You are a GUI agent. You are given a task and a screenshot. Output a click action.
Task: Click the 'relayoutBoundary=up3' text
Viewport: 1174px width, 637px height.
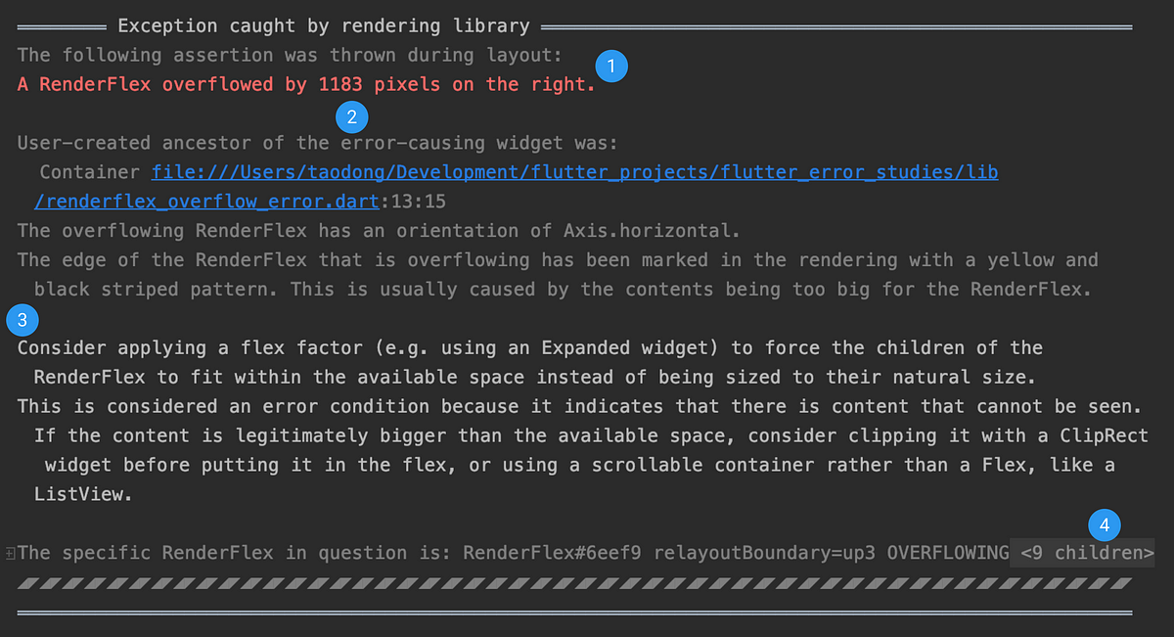765,553
